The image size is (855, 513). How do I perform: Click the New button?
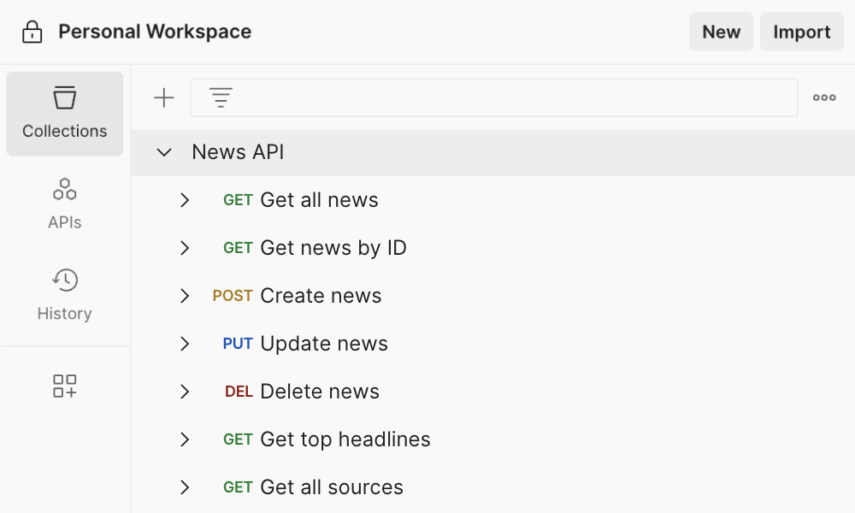721,32
